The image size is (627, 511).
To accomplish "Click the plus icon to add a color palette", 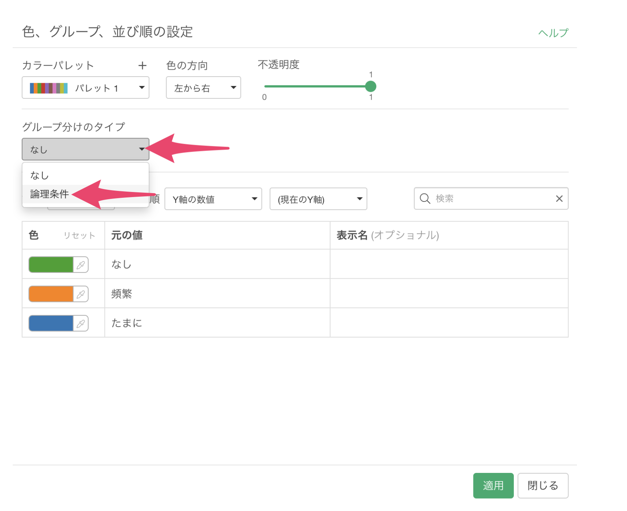I will [142, 65].
